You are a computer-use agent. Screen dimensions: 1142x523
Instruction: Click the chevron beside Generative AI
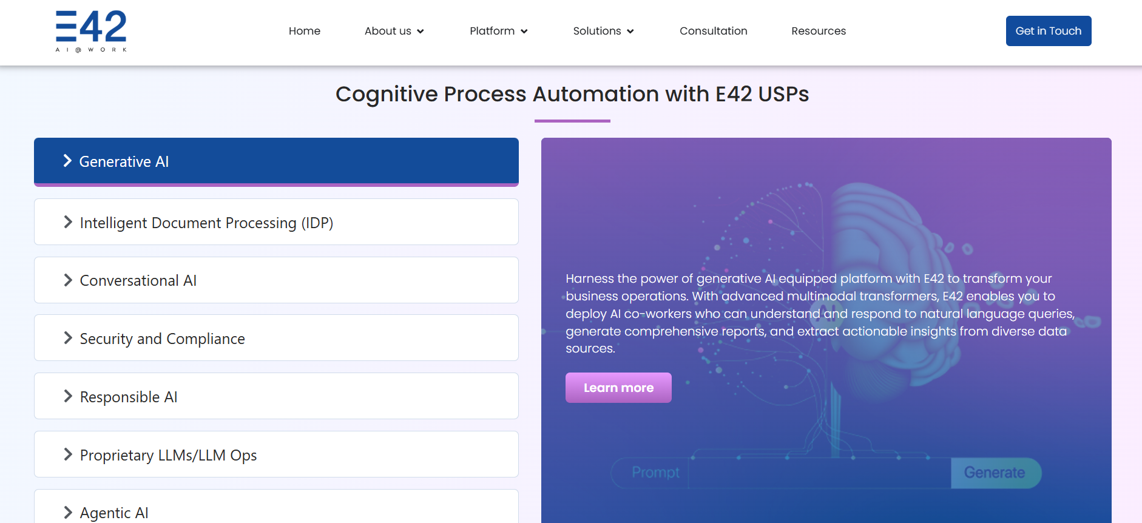[67, 161]
